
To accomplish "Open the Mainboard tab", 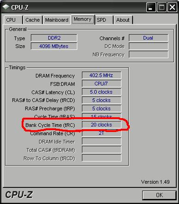I will pos(57,20).
